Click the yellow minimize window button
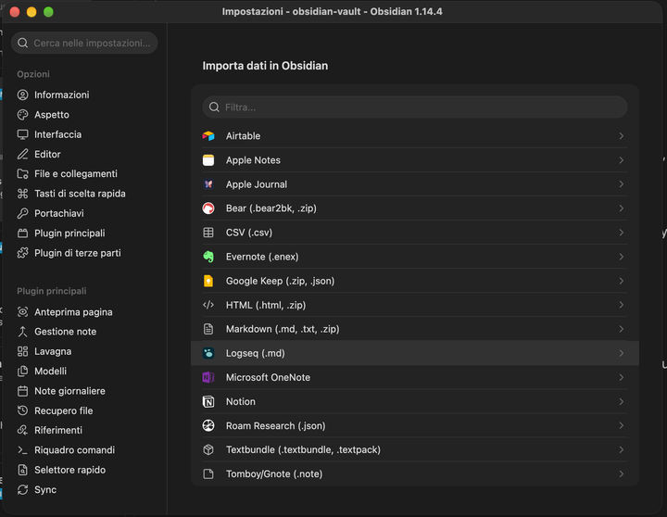The height and width of the screenshot is (517, 667). pyautogui.click(x=31, y=11)
